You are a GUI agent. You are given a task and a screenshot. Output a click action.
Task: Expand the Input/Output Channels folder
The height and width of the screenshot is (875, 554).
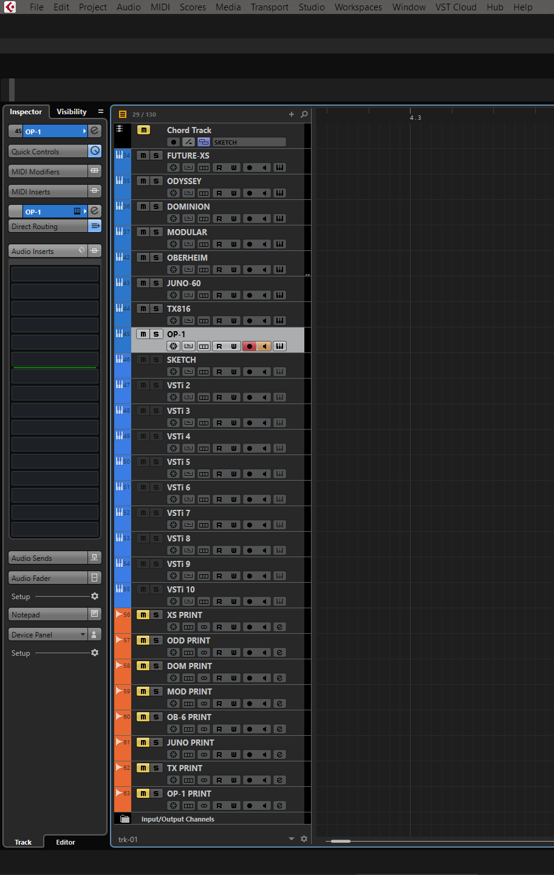125,819
